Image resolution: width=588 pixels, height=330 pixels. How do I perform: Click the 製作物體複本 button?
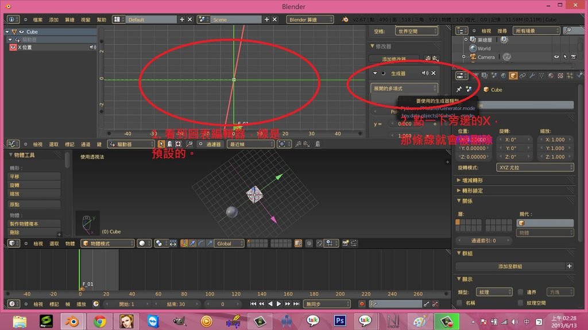click(x=34, y=223)
